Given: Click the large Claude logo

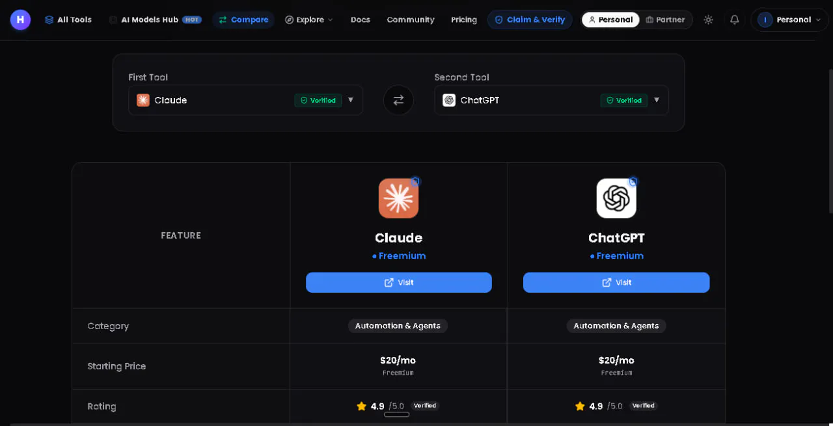Looking at the screenshot, I should click(x=398, y=198).
